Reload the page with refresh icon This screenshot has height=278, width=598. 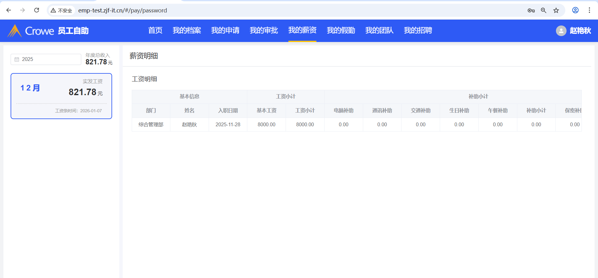click(x=36, y=10)
